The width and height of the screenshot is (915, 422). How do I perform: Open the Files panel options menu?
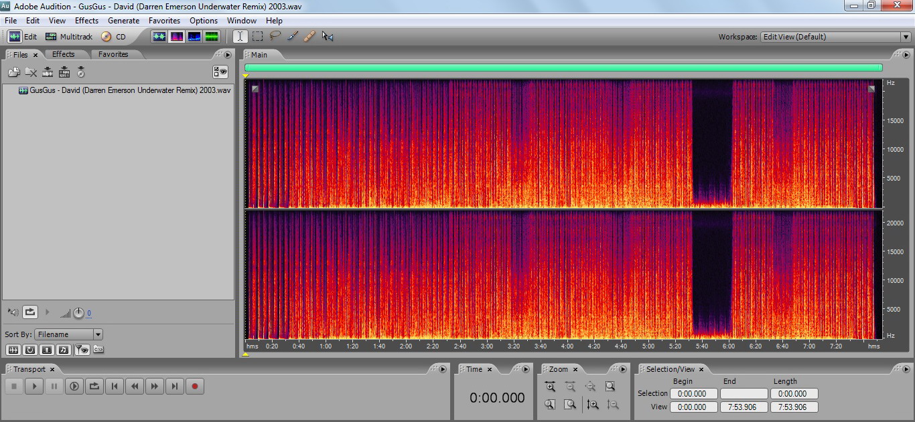pyautogui.click(x=228, y=55)
